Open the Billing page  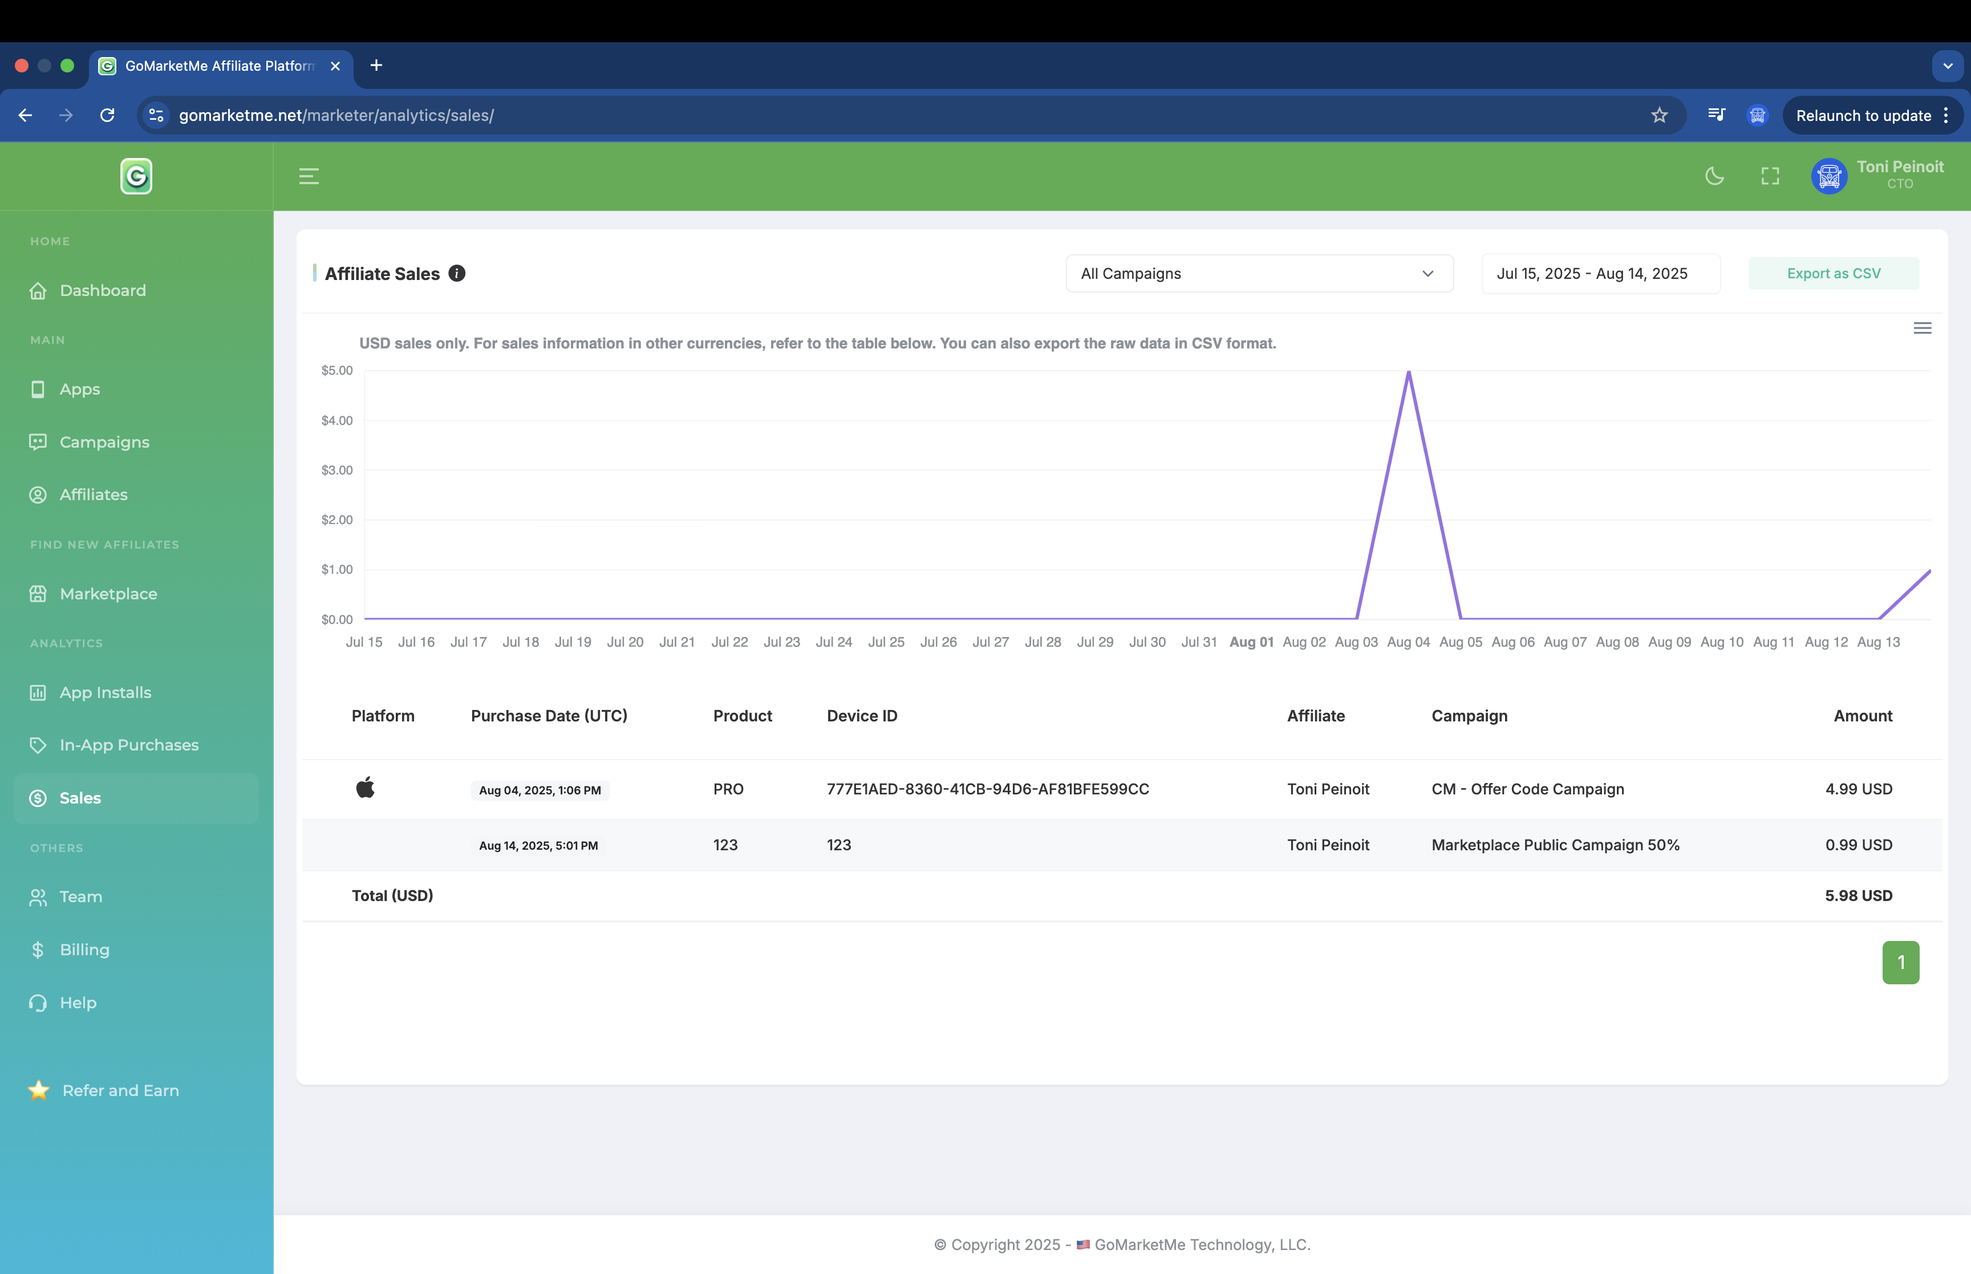(83, 950)
